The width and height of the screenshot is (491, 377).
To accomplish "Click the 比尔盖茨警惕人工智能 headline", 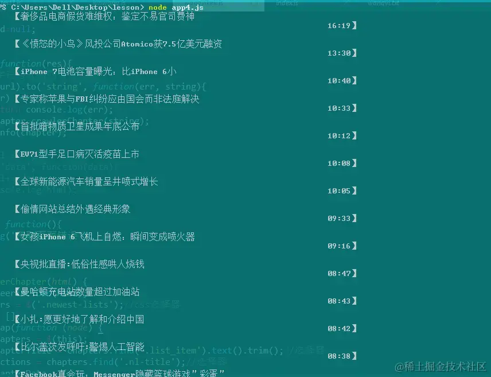I will [80, 347].
